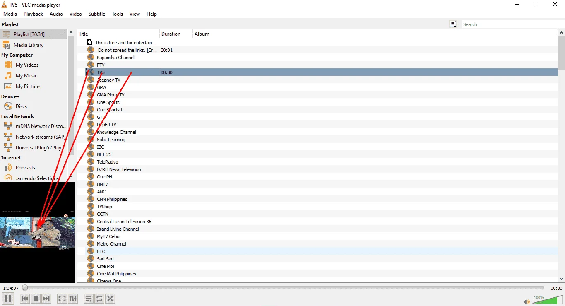Open My Music in sidebar
The height and width of the screenshot is (306, 565).
point(34,76)
